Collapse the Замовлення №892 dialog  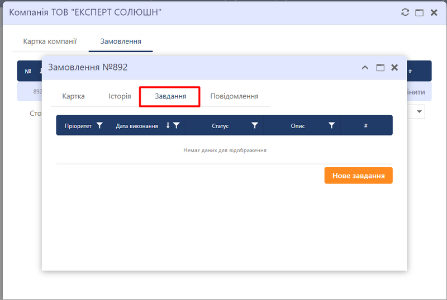click(365, 68)
